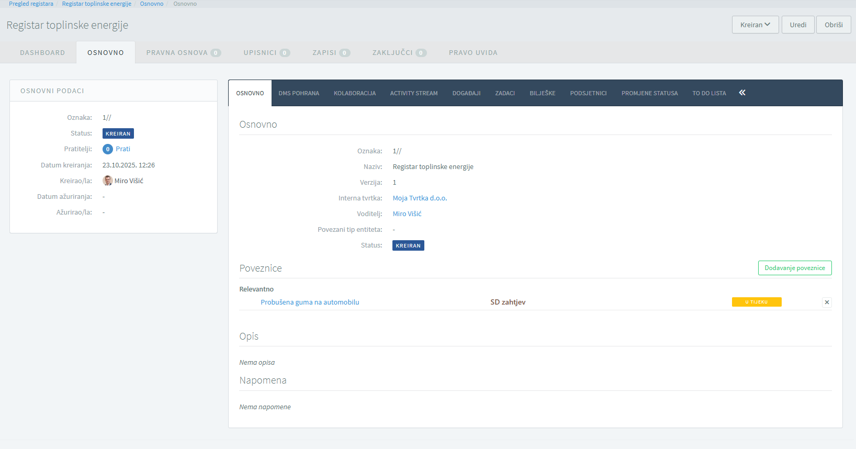Open the DMS Pohrana tab
856x449 pixels.
[299, 93]
